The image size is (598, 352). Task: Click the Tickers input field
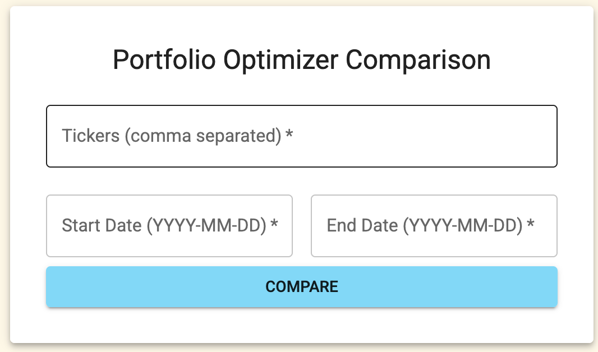coord(301,136)
